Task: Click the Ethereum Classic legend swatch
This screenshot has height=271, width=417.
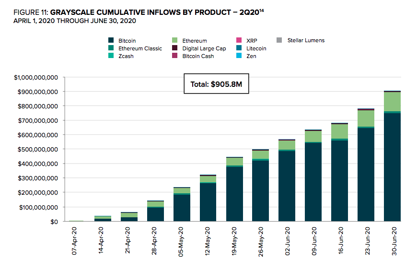Action: 111,48
